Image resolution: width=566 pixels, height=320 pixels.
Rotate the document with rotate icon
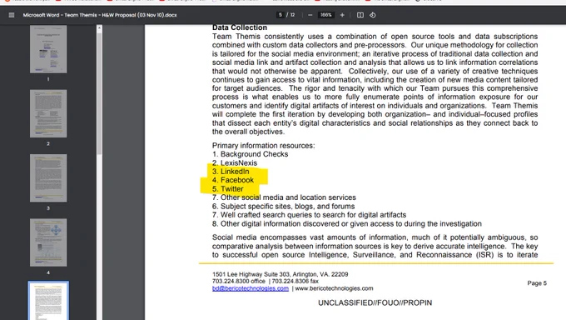[x=373, y=15]
